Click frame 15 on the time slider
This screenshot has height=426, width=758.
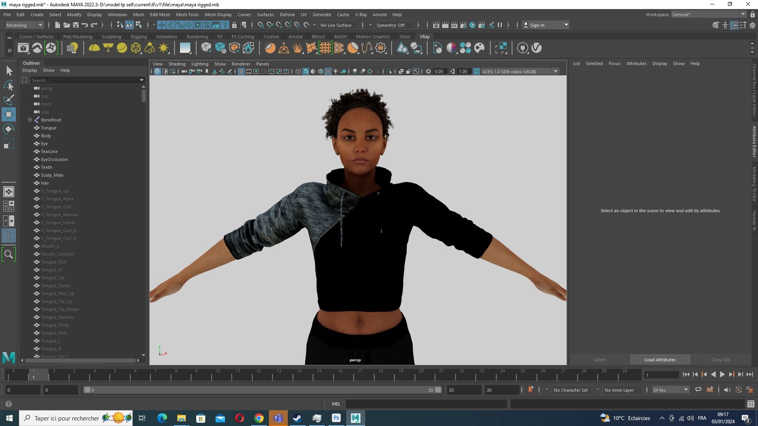319,374
